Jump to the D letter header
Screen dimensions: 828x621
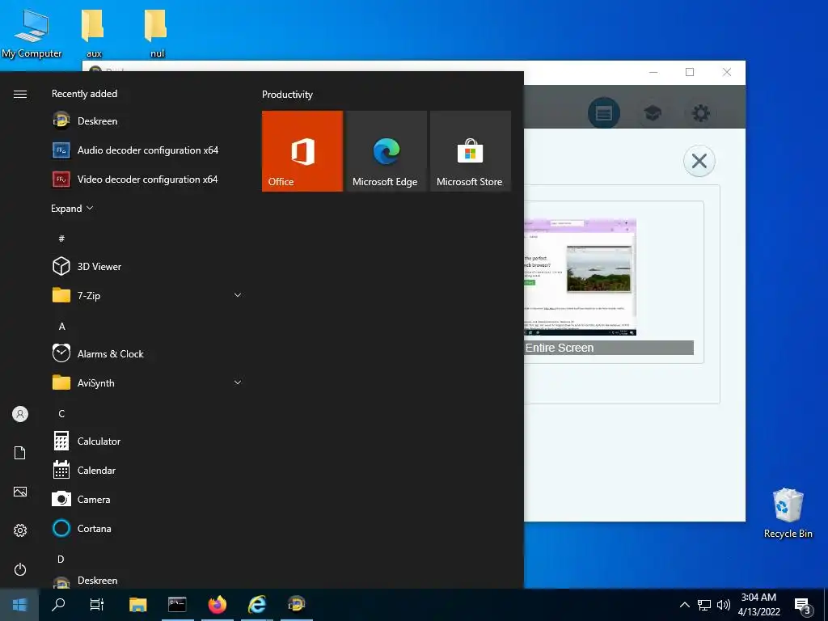(61, 559)
